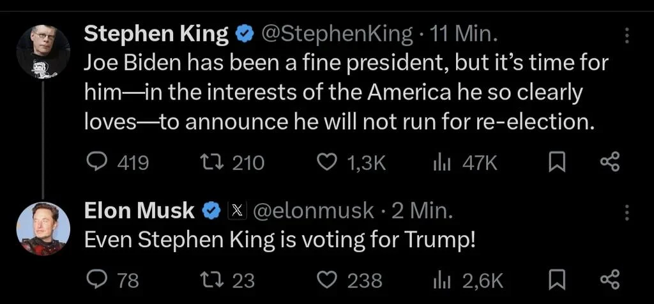Click the X affiliation badge beside Elon Musk
Screen dimensions: 654x304
[x=237, y=210]
